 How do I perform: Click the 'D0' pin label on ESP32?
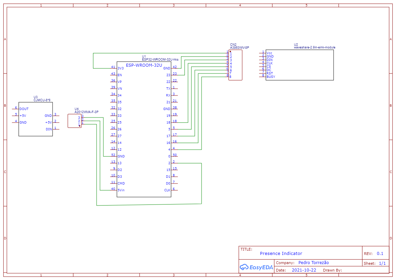168,183
